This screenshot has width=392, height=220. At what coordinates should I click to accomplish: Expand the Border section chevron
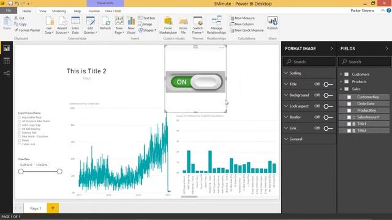[286, 117]
